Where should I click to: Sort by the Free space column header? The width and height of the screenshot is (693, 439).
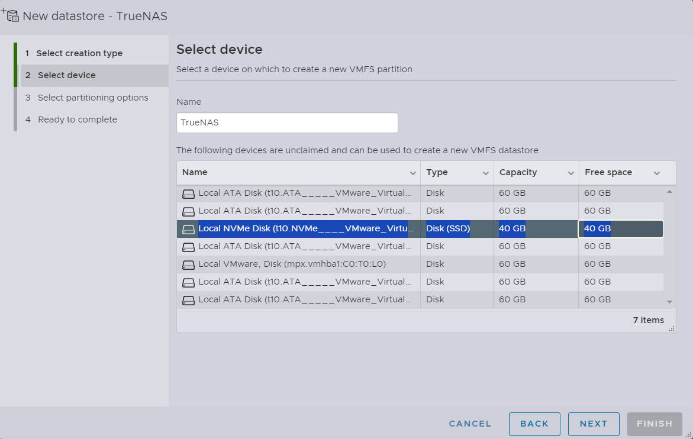(608, 172)
